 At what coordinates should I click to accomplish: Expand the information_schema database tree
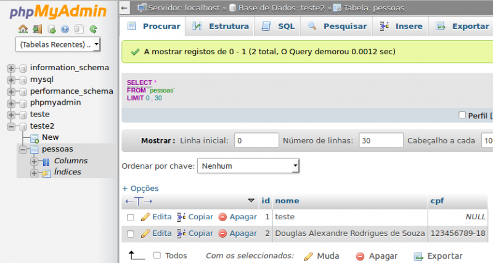(x=11, y=68)
